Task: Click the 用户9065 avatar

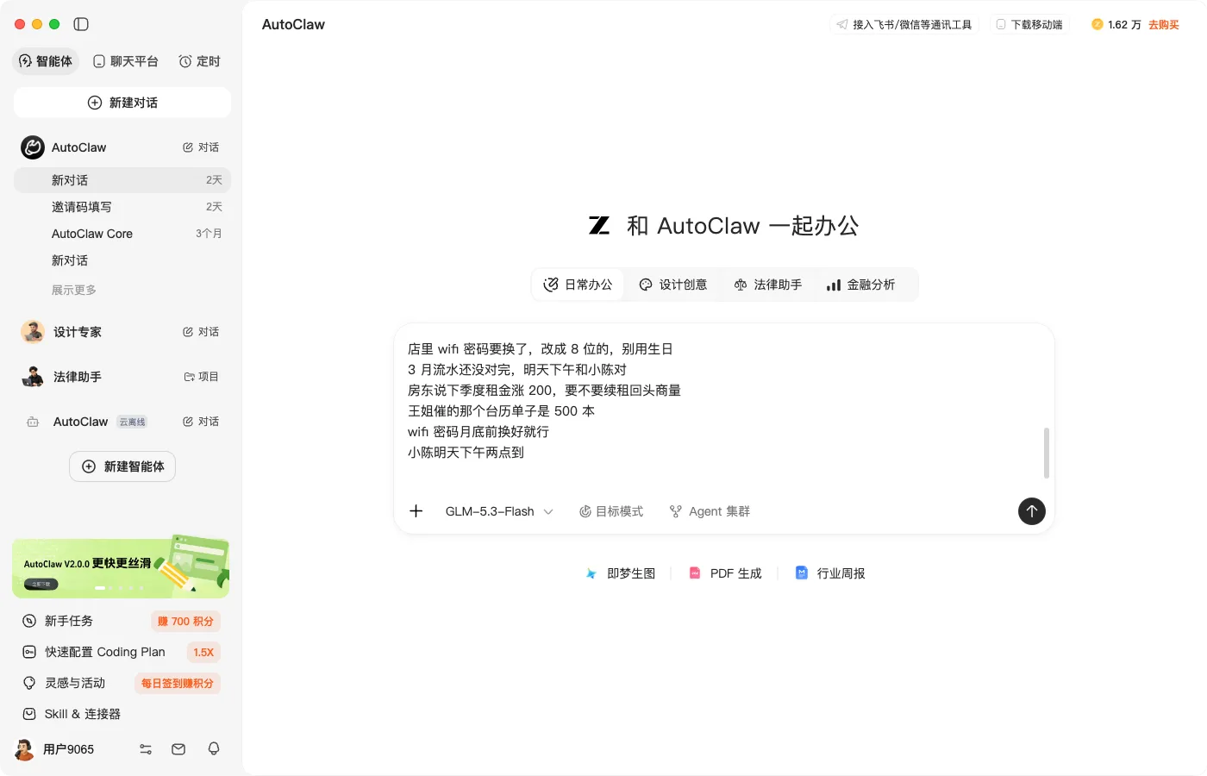Action: coord(25,749)
